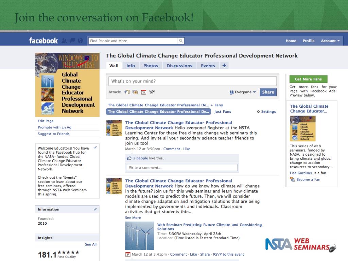Click the plus icon to add a tab
The width and height of the screenshot is (348, 261).
point(224,66)
